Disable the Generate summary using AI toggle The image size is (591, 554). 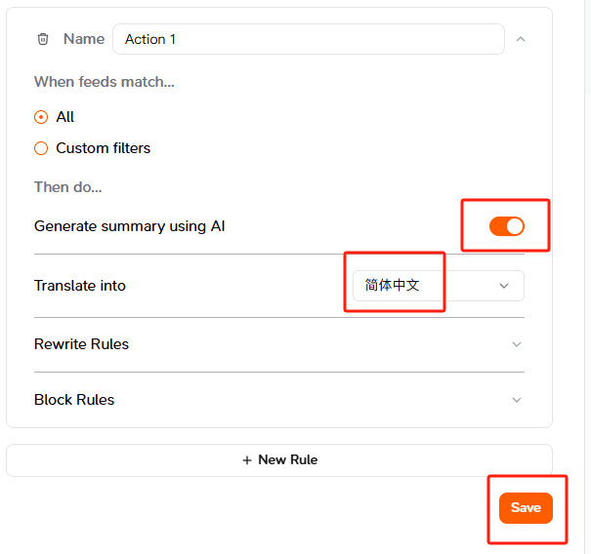[507, 226]
